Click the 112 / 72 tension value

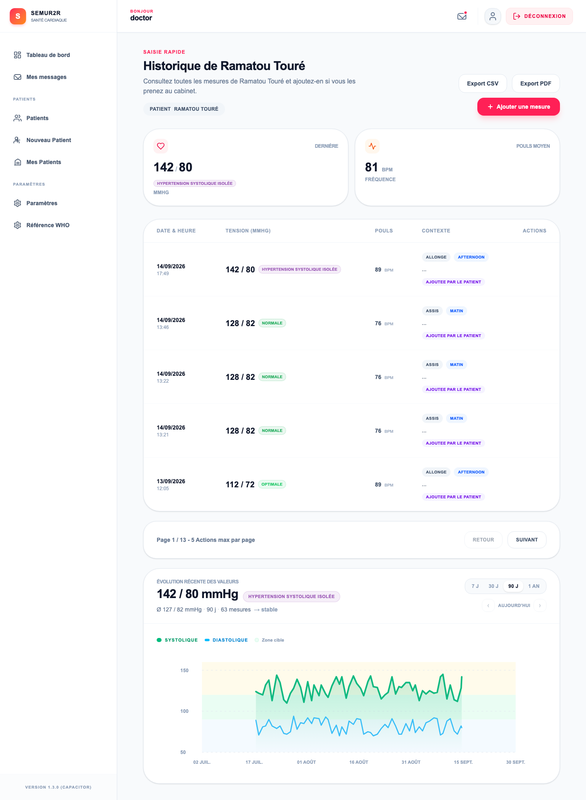tap(240, 484)
